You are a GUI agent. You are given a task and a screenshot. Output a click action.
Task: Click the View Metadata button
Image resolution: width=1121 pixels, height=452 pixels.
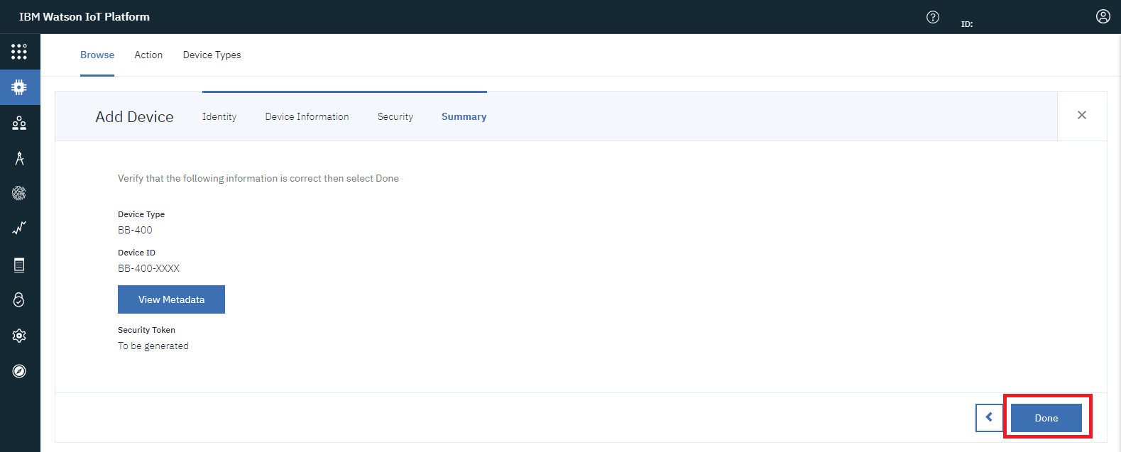click(x=171, y=299)
